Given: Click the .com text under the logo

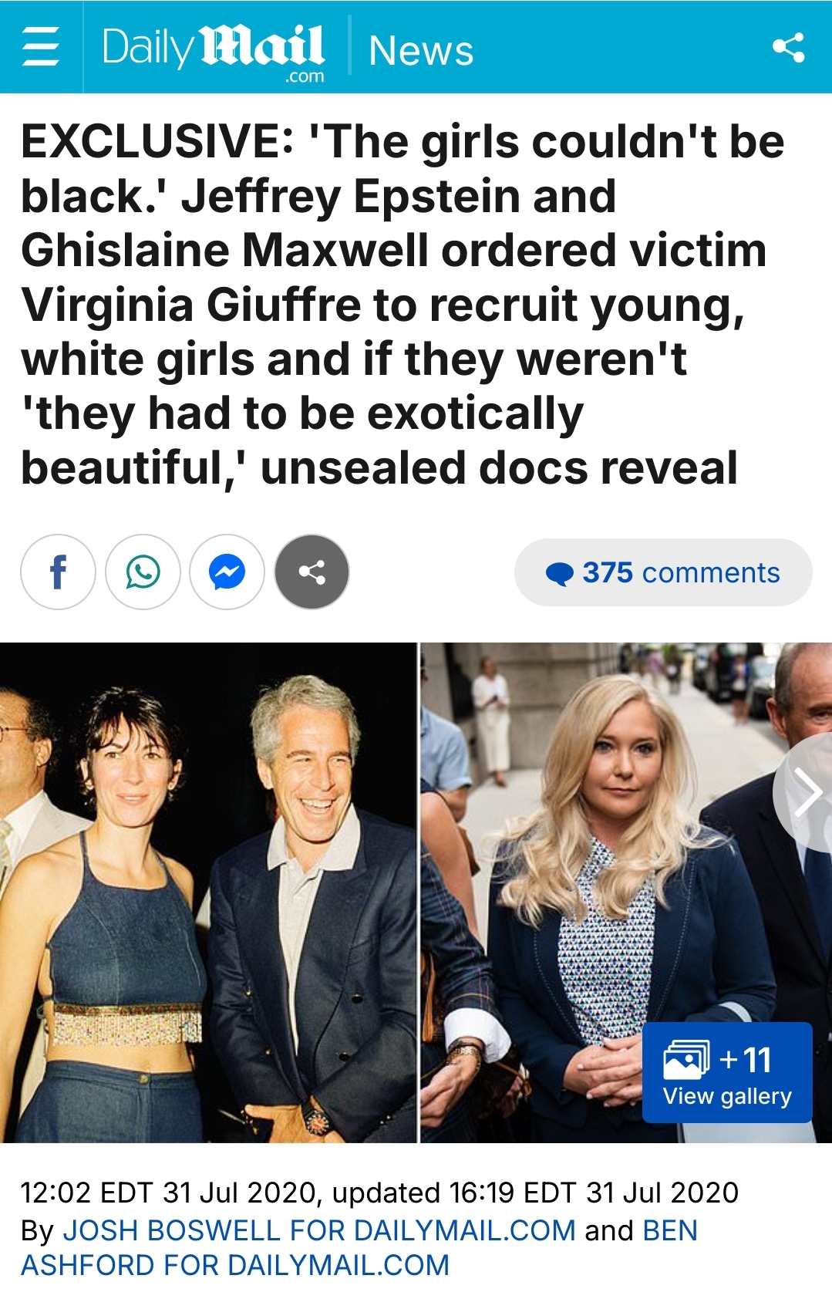Looking at the screenshot, I should (x=305, y=76).
